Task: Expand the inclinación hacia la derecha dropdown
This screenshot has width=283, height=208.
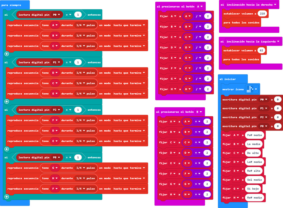Action: [x=250, y=5]
